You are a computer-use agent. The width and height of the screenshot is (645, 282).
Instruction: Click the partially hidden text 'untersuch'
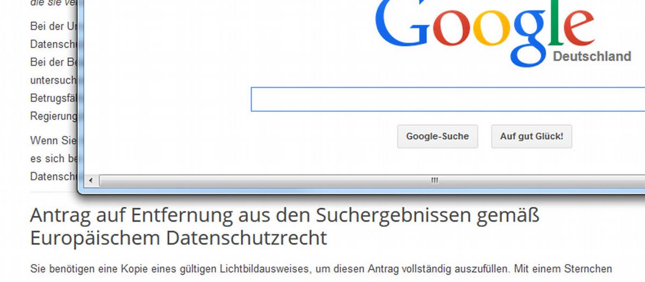[54, 80]
